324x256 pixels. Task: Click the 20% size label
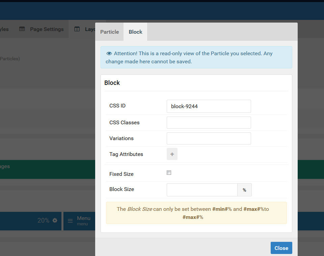(44, 221)
